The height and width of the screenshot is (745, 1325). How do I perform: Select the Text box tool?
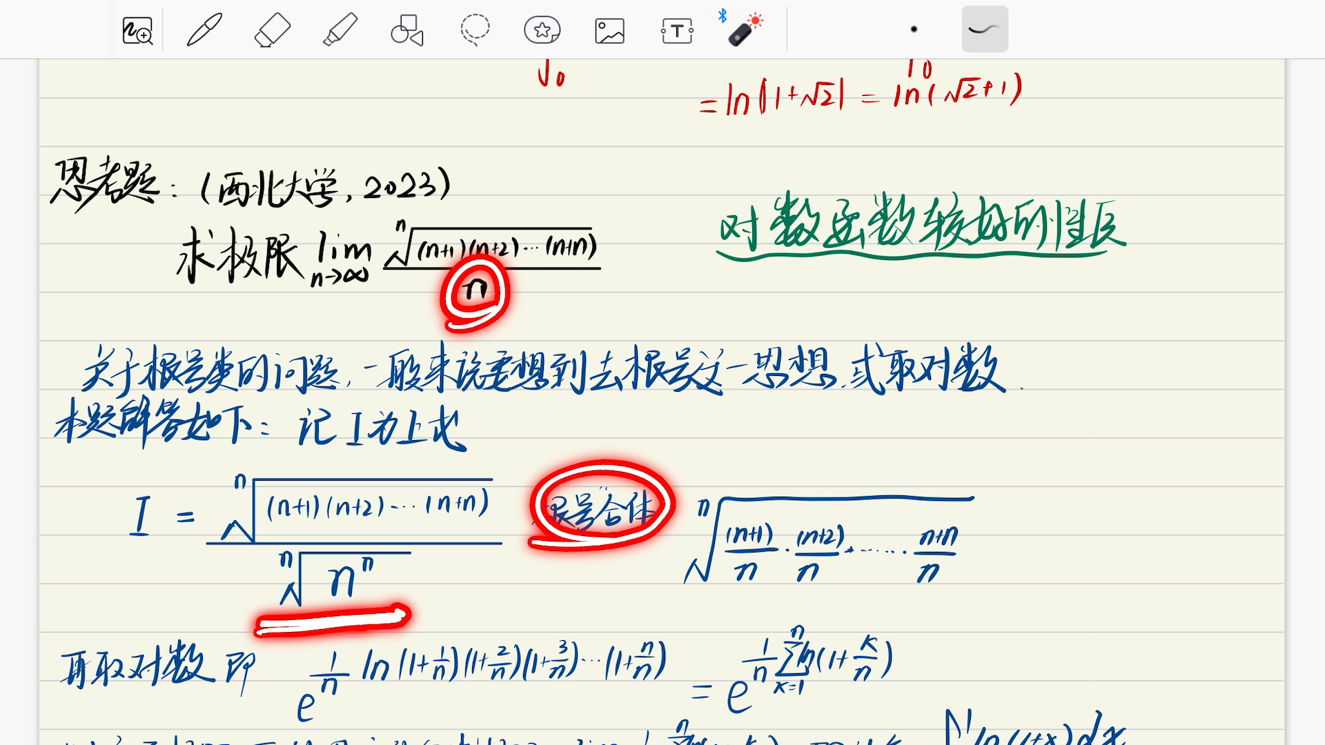677,31
